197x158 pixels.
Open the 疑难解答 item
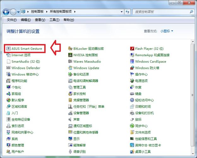77,145
